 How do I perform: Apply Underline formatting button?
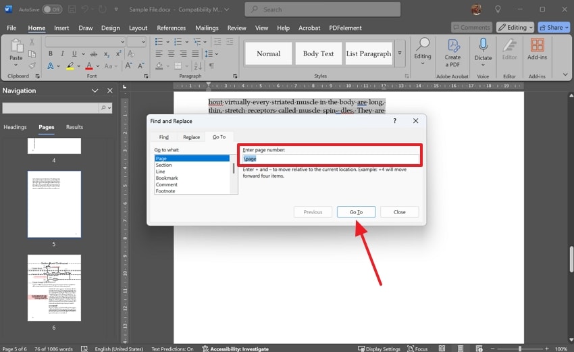pyautogui.click(x=74, y=54)
